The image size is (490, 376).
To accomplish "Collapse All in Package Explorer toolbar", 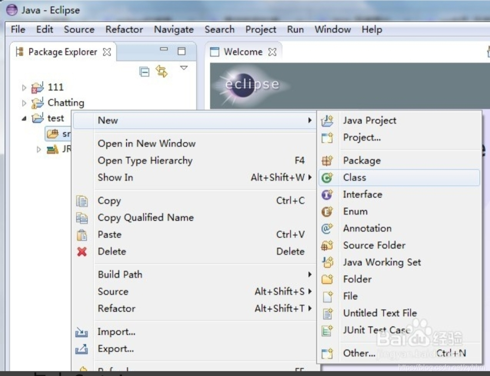I will (x=144, y=72).
